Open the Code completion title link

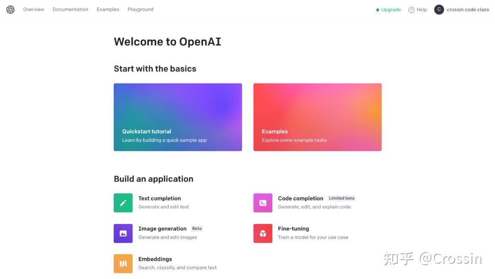click(x=301, y=198)
